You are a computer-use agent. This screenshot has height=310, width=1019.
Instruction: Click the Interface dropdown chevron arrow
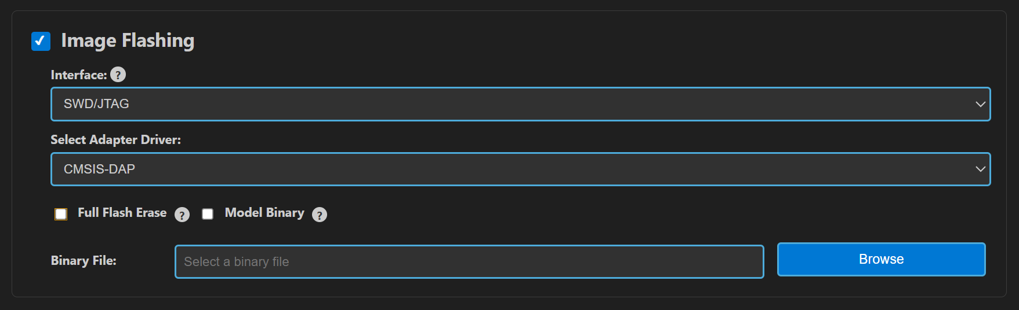click(980, 104)
